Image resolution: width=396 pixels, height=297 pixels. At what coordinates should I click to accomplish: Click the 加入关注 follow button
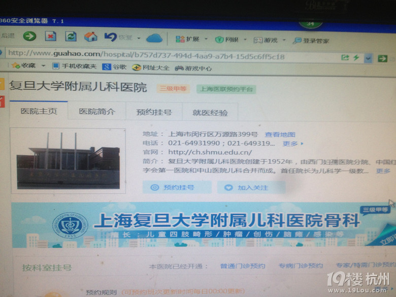click(x=251, y=187)
